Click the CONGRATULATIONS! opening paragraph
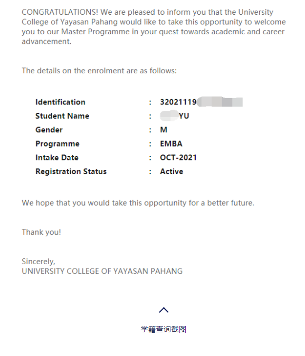 (x=154, y=26)
